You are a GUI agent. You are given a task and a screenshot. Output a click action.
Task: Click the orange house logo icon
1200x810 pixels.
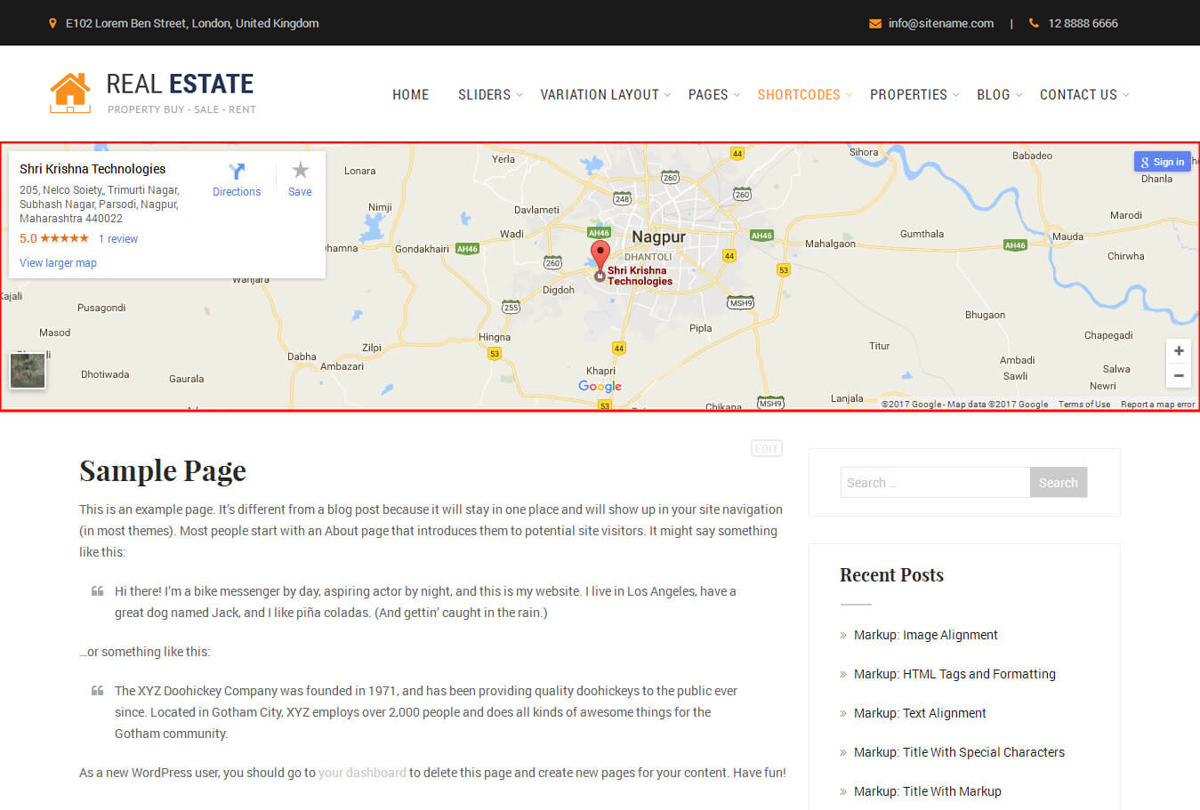[70, 92]
